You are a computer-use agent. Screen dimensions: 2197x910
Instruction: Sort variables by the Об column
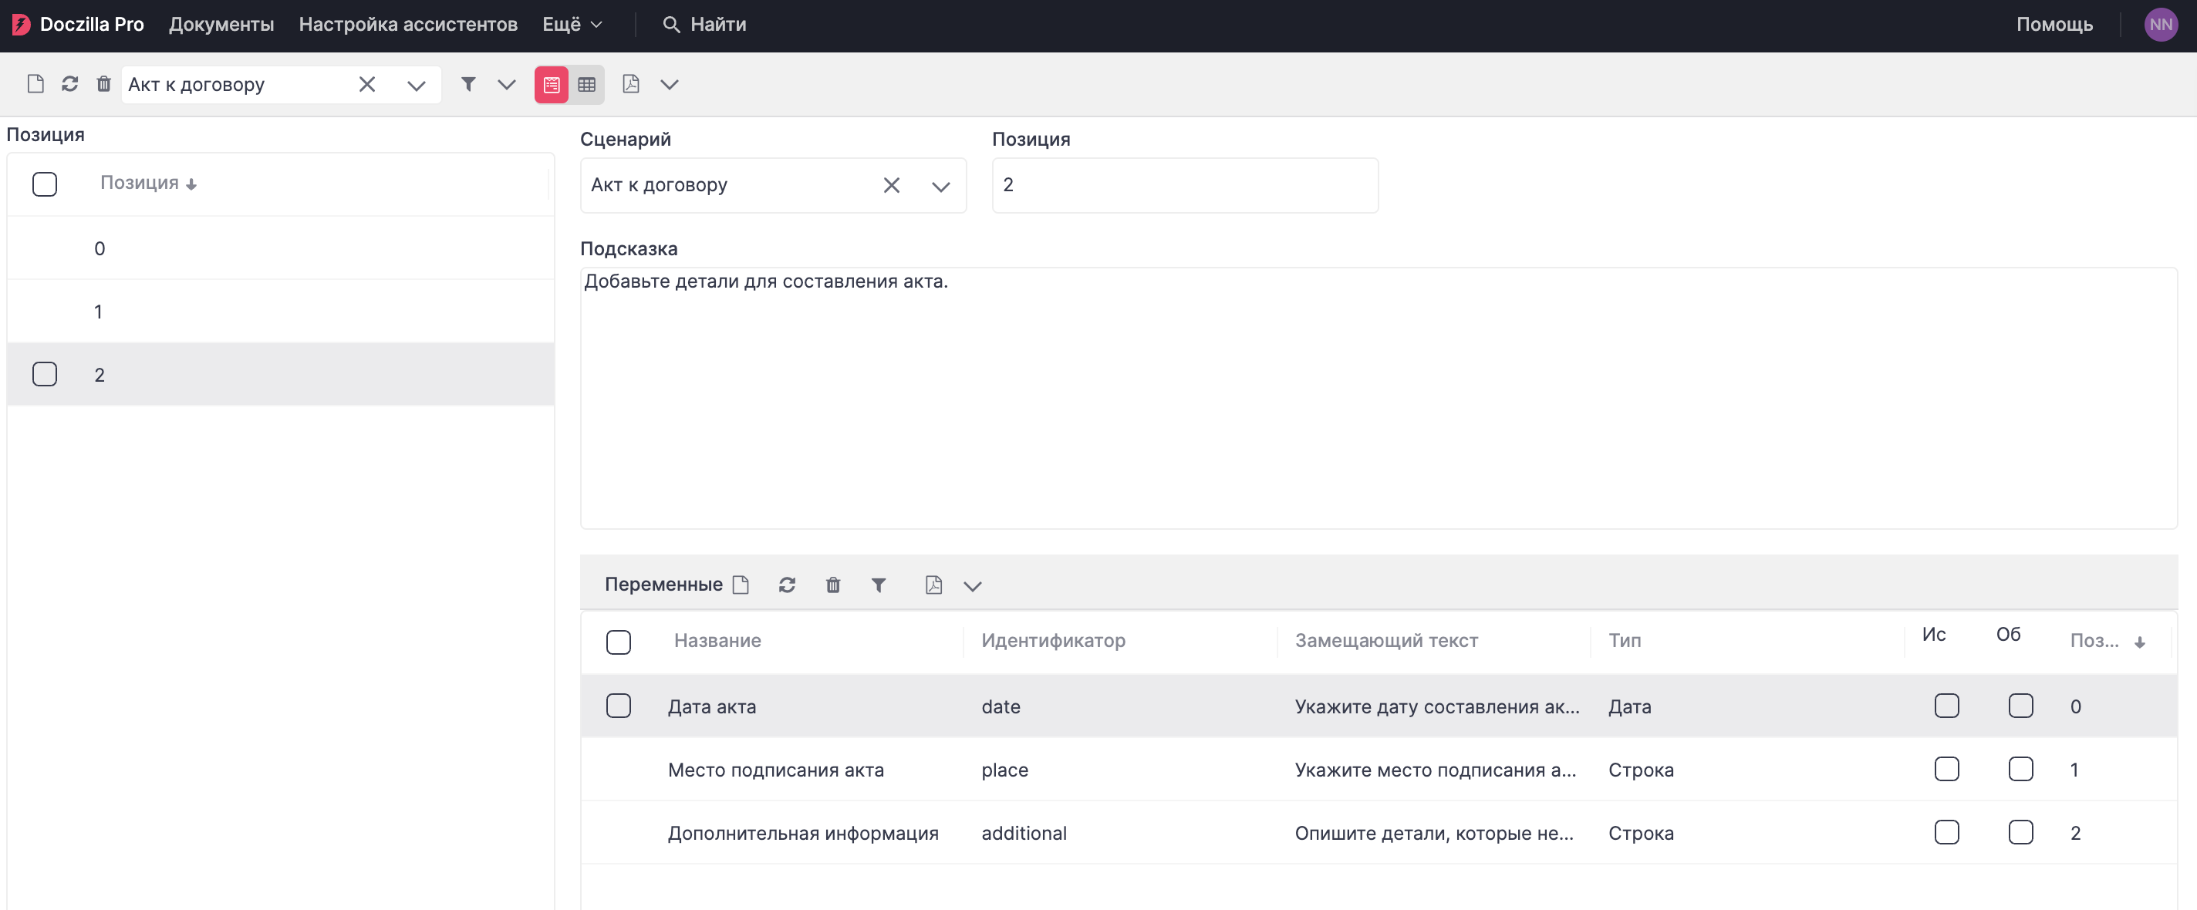point(2008,635)
